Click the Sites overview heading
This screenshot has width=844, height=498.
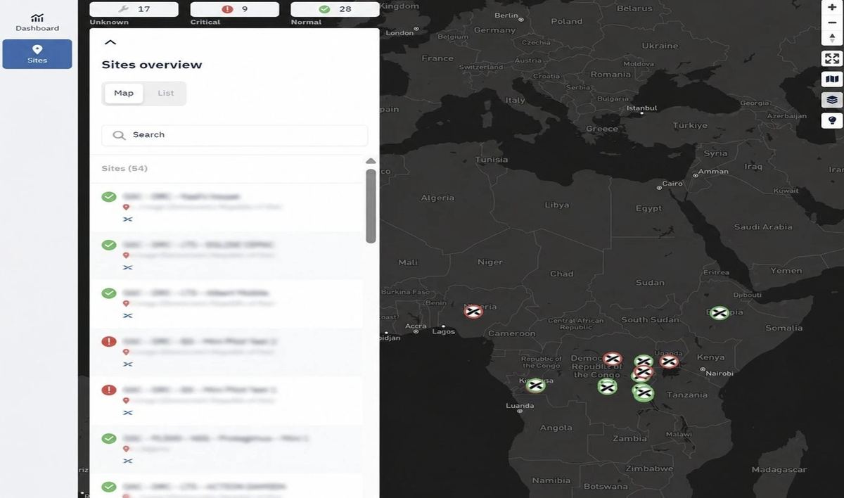(x=152, y=65)
